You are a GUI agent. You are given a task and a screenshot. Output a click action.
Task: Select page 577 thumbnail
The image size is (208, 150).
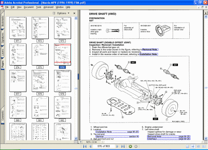[18, 81]
